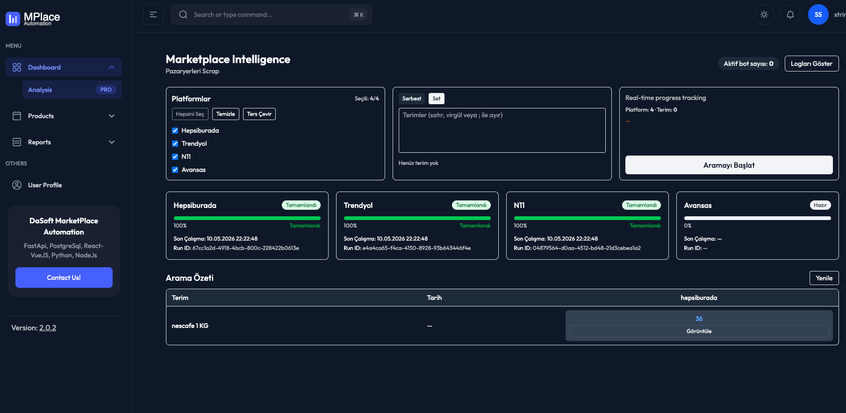The width and height of the screenshot is (846, 413).
Task: Click the Hepsiburada Son Çalışma timestamp
Action: tap(215, 239)
